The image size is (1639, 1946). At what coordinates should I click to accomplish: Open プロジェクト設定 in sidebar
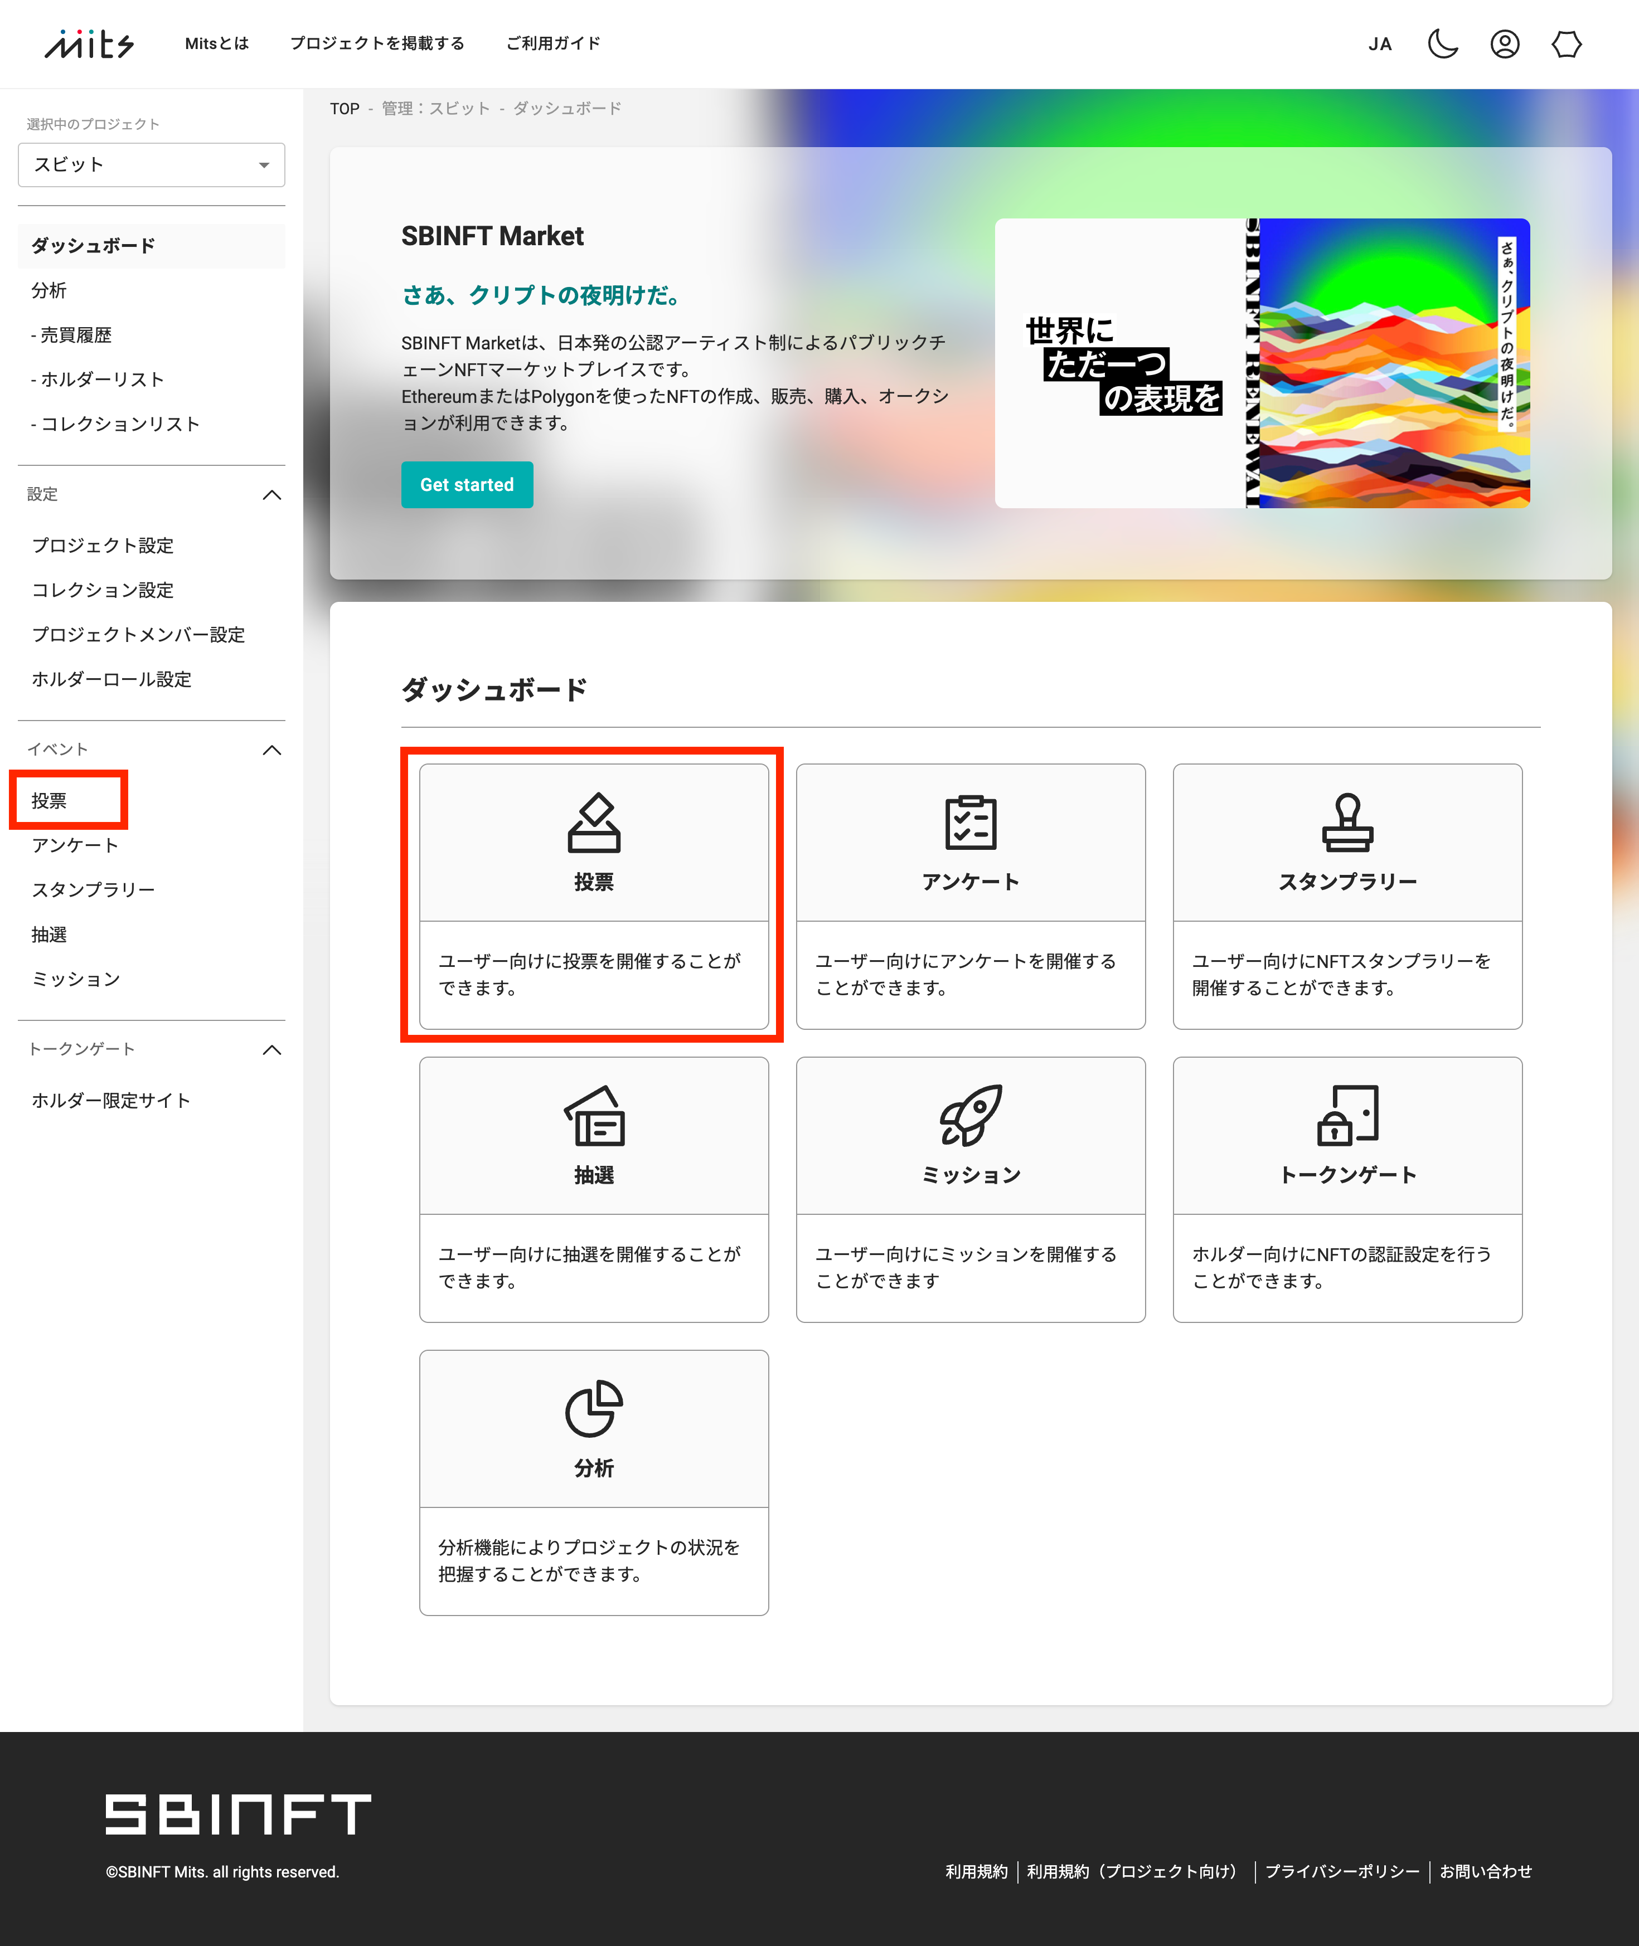[x=102, y=545]
